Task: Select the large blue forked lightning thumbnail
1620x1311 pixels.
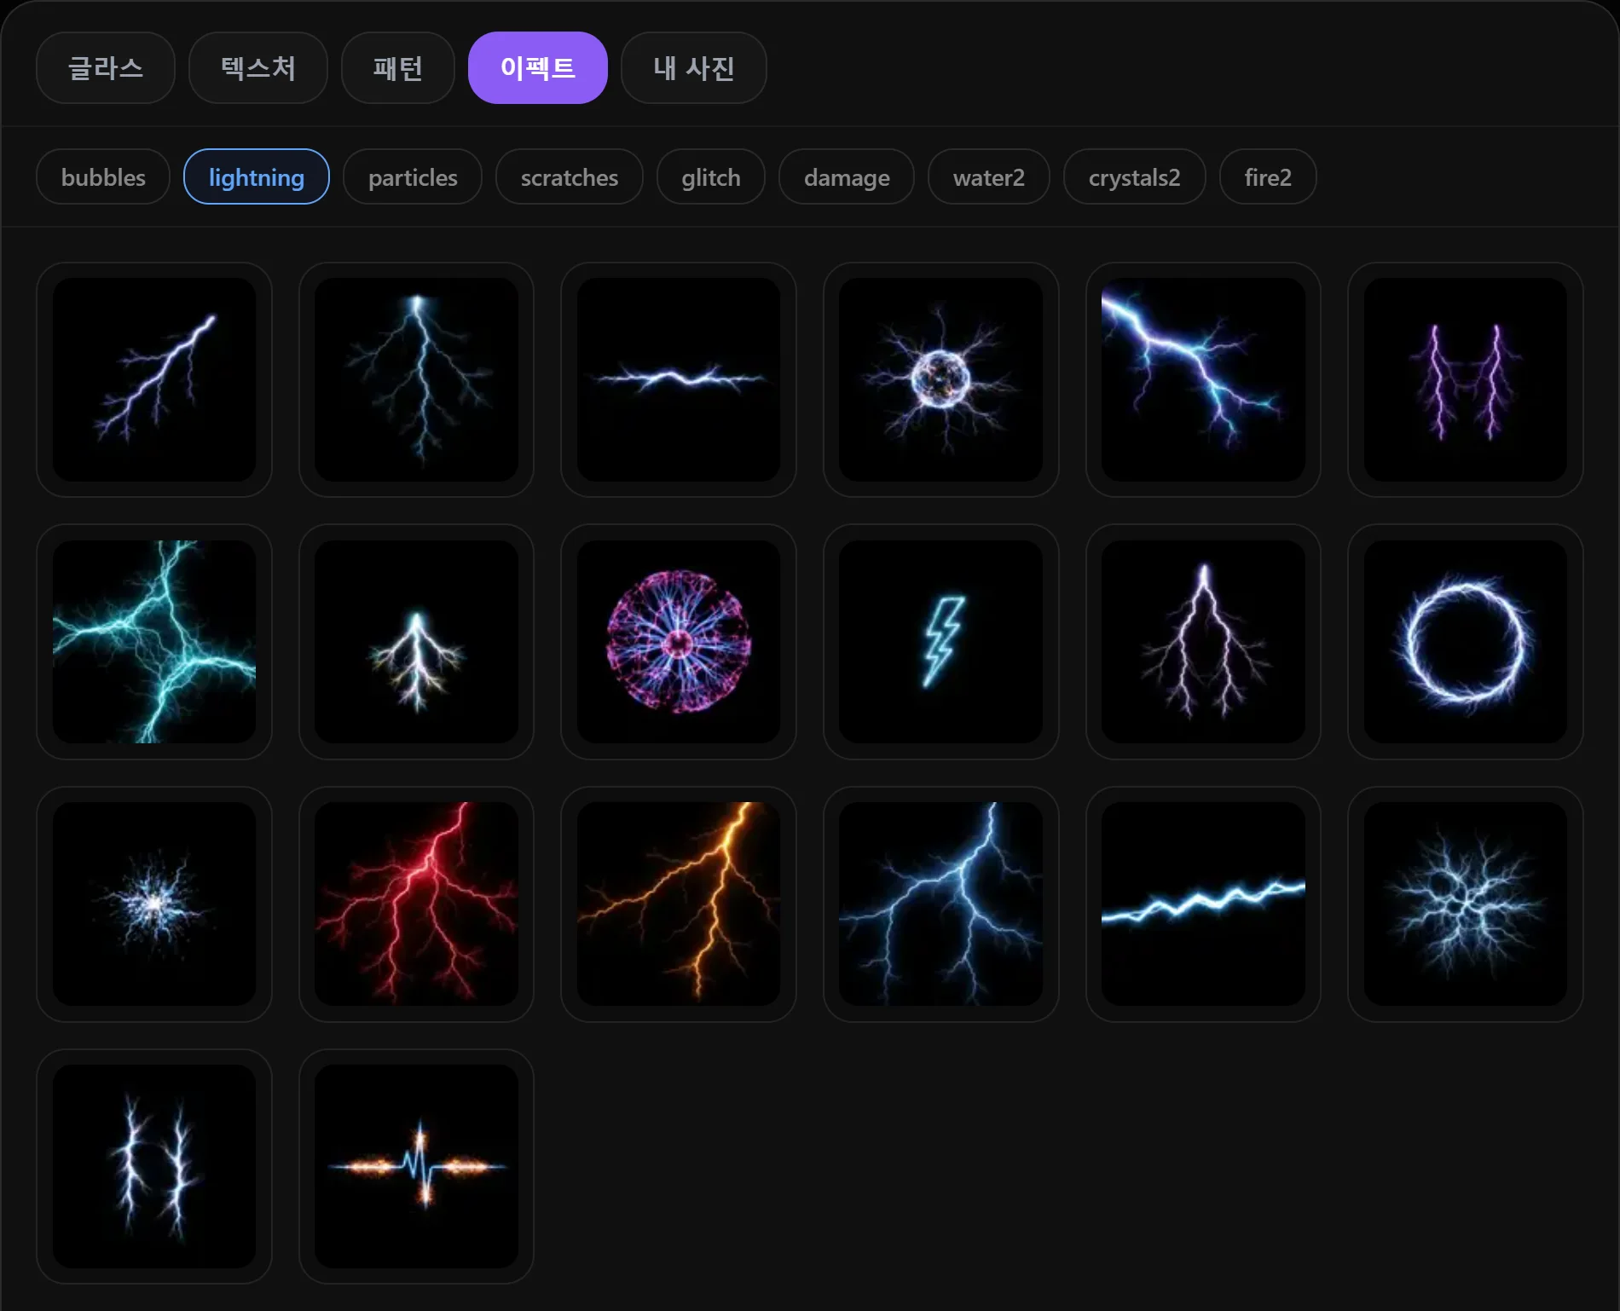Action: [941, 904]
